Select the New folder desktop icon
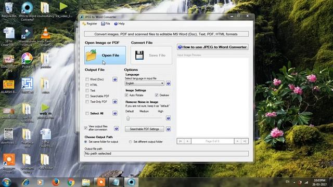This screenshot has width=333, height=187. (x=45, y=162)
